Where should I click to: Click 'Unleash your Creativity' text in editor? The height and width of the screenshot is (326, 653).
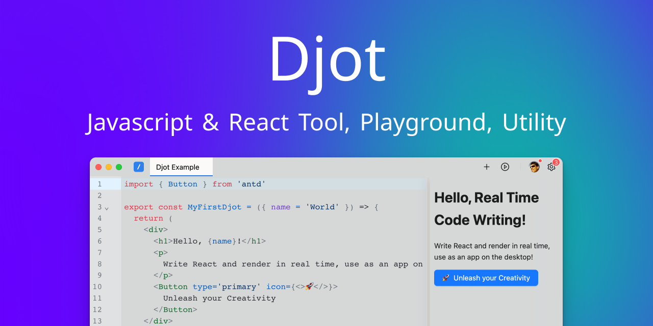pyautogui.click(x=219, y=298)
